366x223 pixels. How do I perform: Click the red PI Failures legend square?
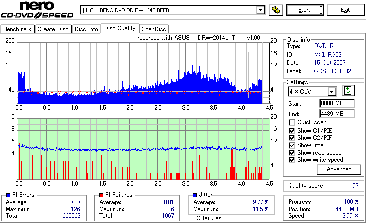(101, 195)
